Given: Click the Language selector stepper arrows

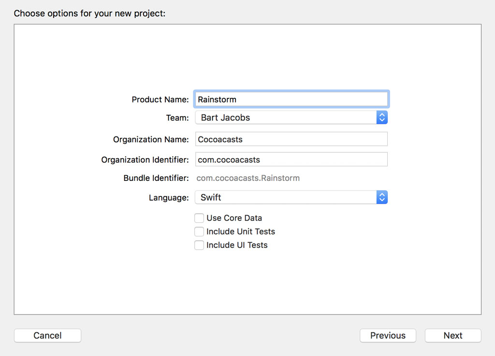Looking at the screenshot, I should coord(382,197).
